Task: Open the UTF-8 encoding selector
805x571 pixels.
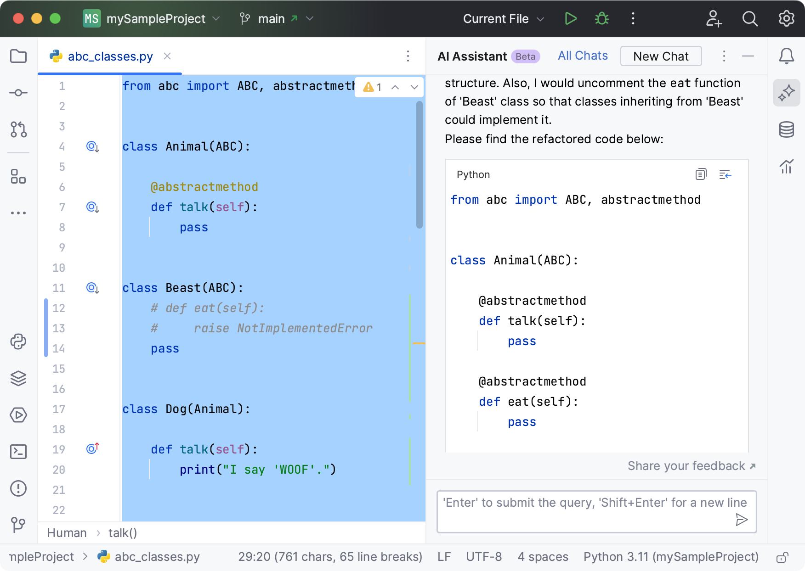Action: (x=484, y=557)
